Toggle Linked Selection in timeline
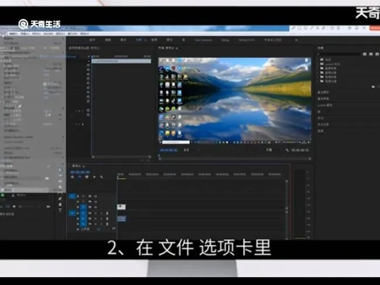The width and height of the screenshot is (380, 285). [x=87, y=177]
